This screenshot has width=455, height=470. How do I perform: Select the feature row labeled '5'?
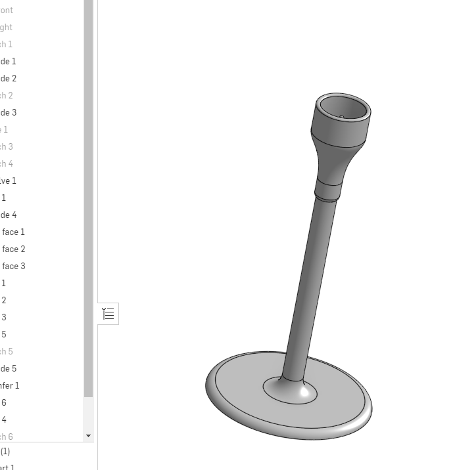[x=41, y=334]
